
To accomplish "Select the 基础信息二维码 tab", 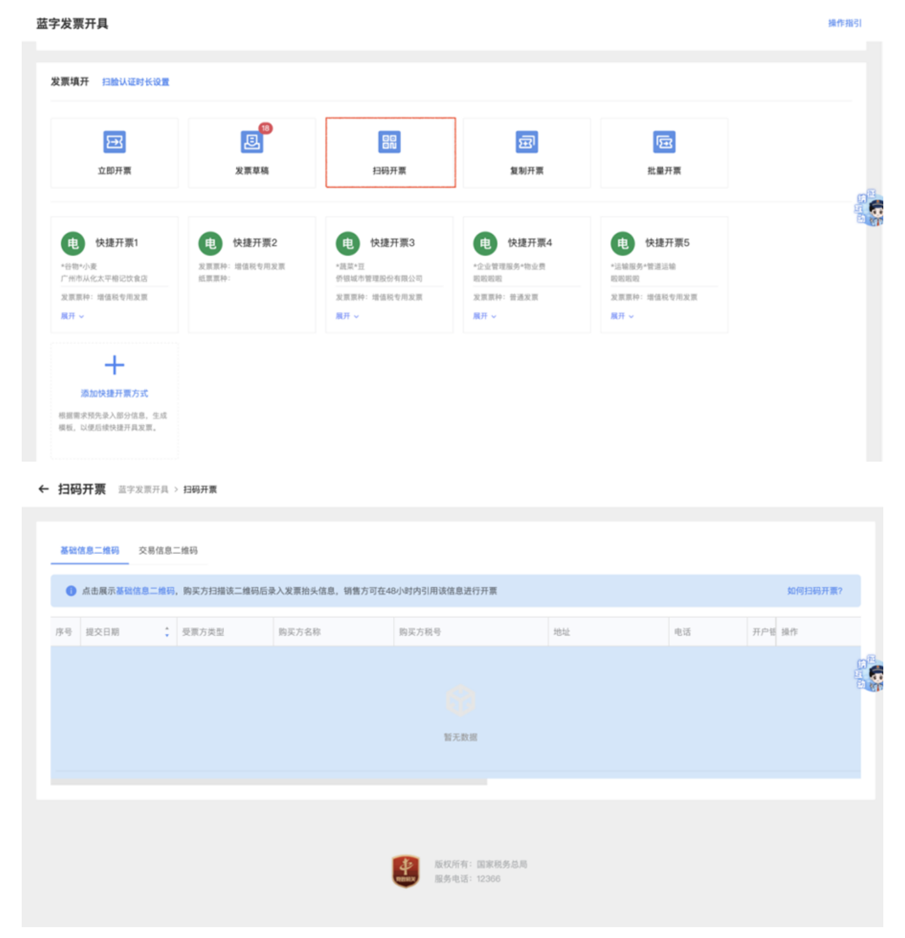I will [89, 549].
